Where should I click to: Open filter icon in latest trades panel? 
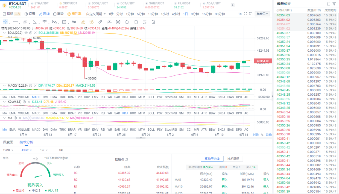click(334, 4)
